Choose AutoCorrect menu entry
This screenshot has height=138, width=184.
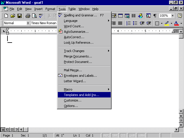click(84, 37)
